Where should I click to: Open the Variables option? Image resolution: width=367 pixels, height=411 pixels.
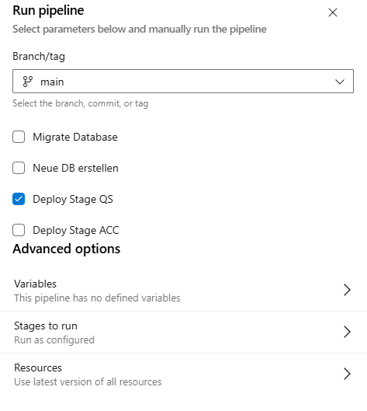pyautogui.click(x=183, y=291)
